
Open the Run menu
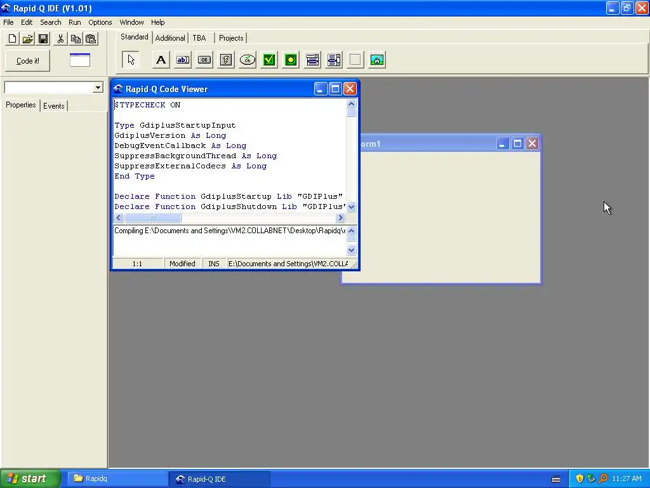tap(75, 22)
